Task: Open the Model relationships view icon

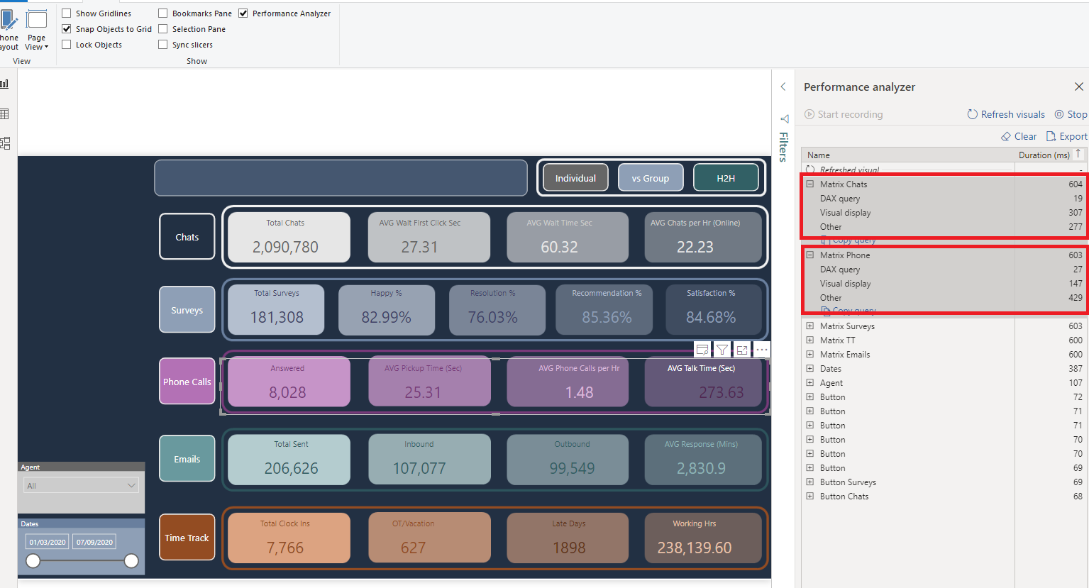Action: [x=4, y=143]
